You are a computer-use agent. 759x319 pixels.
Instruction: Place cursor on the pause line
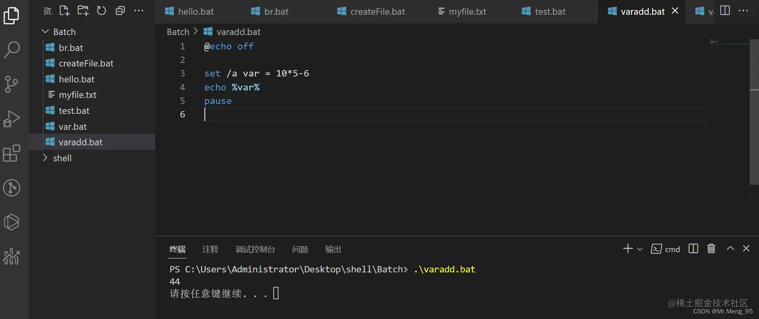pos(218,101)
